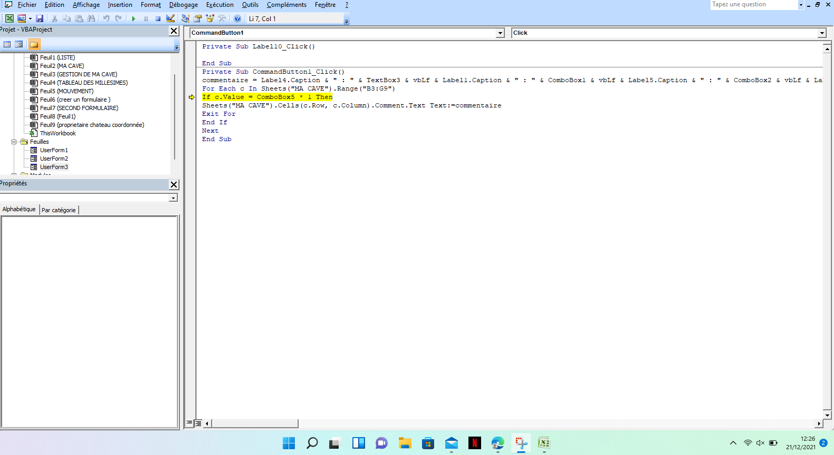Click the blue Help question mark icon

(x=237, y=18)
